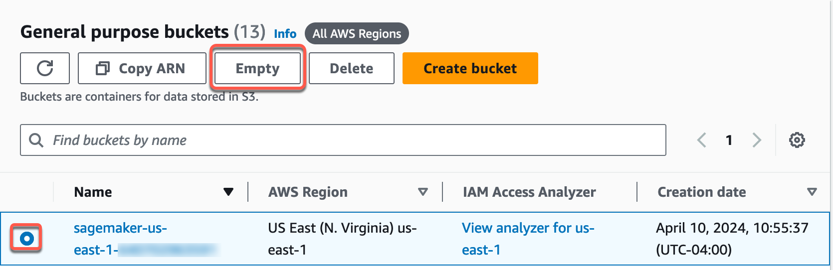This screenshot has height=270, width=833.
Task: Sort by AWS Region column arrow
Action: point(423,192)
